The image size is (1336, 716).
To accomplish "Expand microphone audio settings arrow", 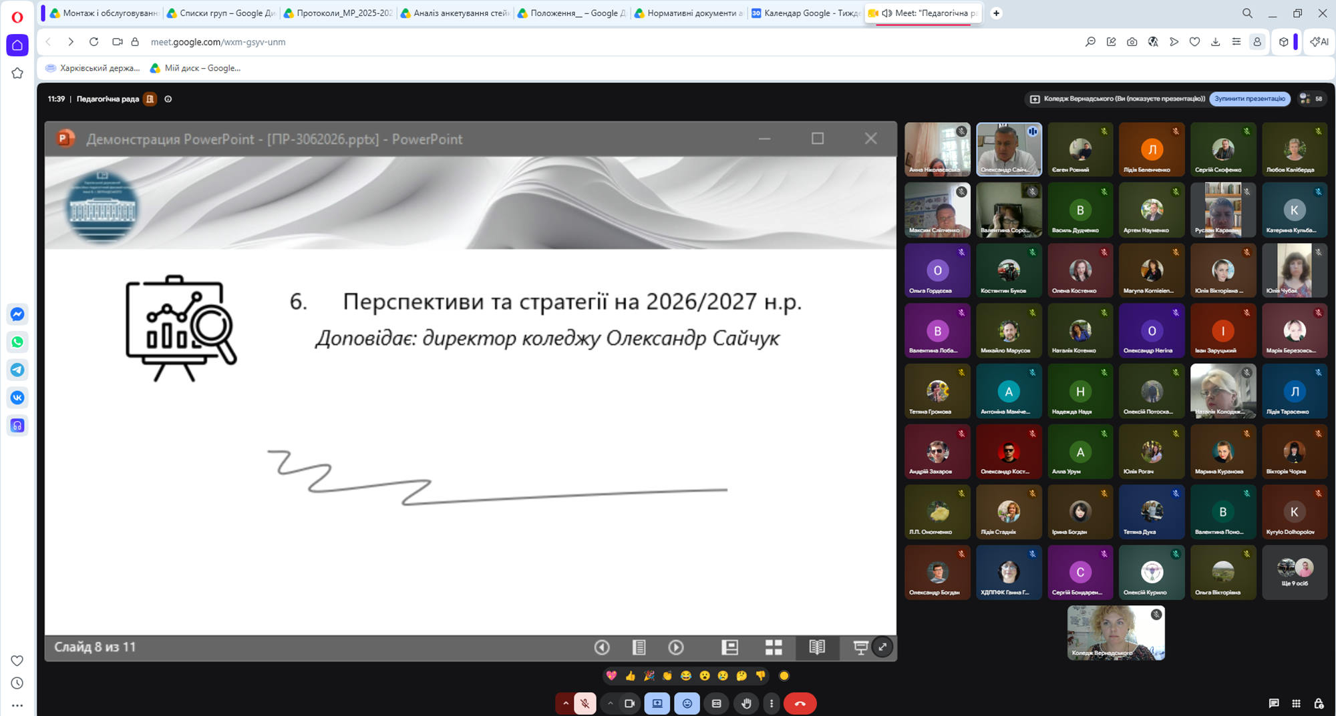I will 565,703.
